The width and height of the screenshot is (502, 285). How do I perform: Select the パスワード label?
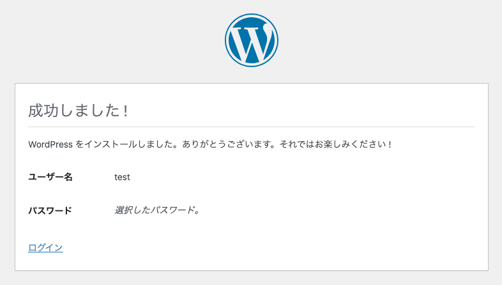click(50, 210)
